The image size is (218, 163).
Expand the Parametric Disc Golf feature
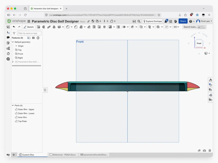click(x=13, y=62)
